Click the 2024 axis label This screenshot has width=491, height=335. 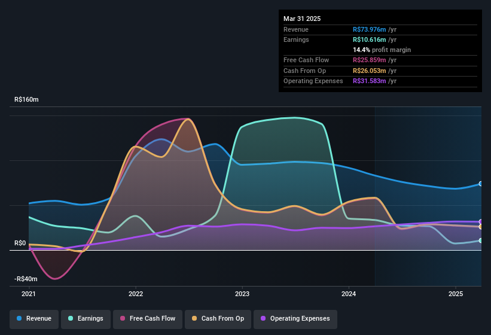pos(349,294)
